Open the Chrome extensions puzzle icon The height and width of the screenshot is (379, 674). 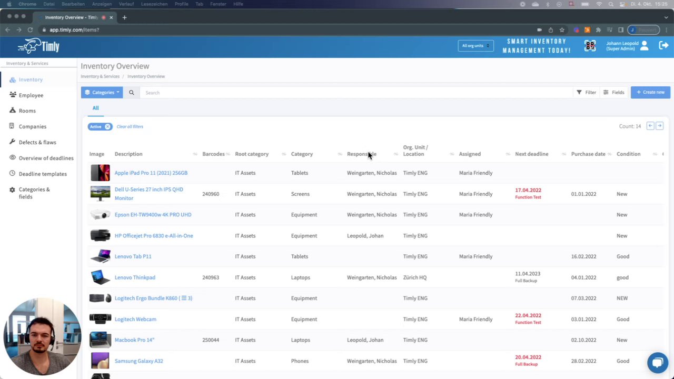[598, 30]
